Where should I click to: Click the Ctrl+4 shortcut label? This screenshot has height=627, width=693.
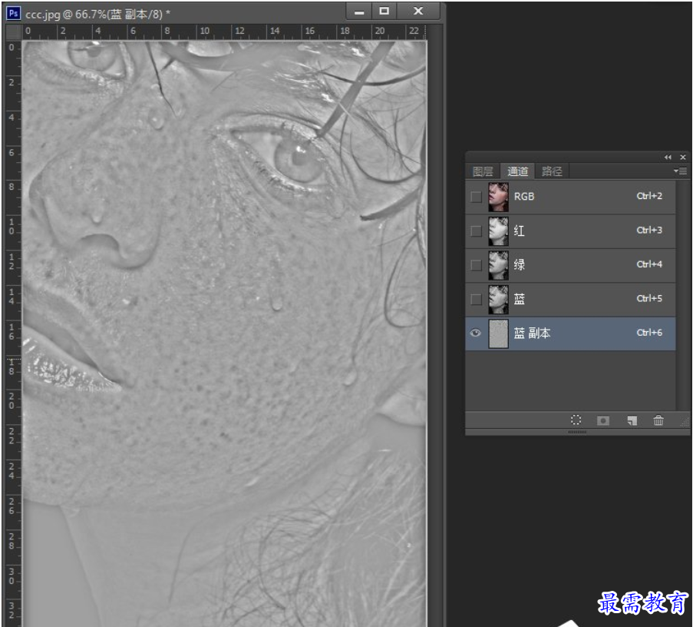[649, 264]
